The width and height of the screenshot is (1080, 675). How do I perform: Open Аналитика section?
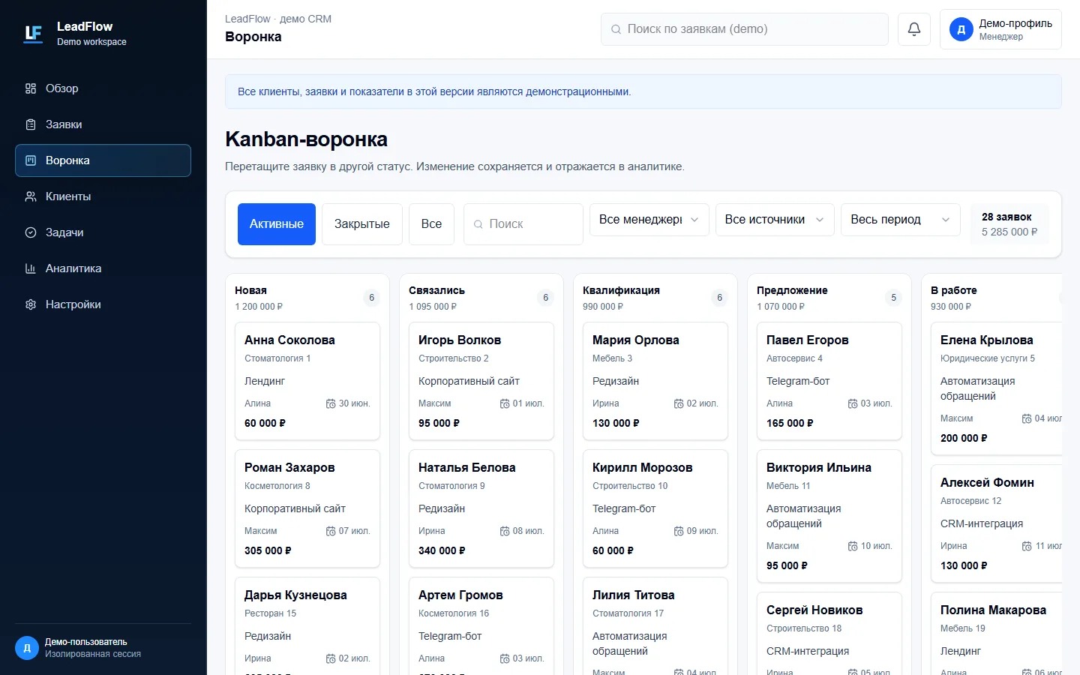coord(103,268)
